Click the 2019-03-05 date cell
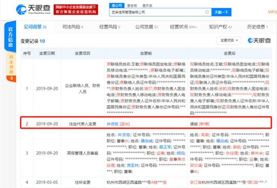The image size is (277, 188). tap(47, 182)
